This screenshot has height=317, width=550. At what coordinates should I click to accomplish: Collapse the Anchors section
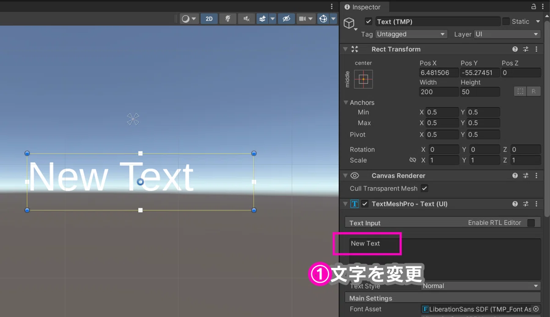click(x=346, y=103)
